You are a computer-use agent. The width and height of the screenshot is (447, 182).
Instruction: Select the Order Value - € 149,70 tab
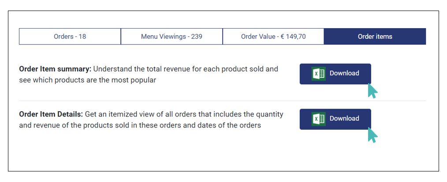pos(273,36)
